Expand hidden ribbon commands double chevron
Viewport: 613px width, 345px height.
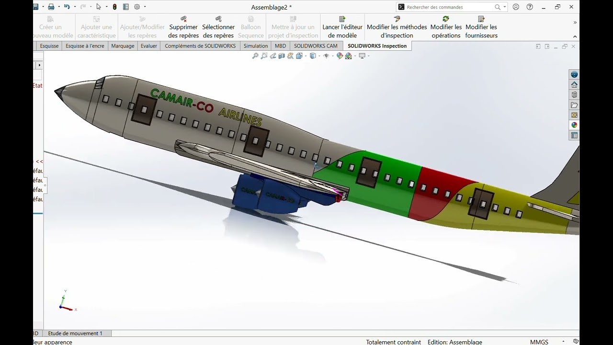(x=575, y=23)
